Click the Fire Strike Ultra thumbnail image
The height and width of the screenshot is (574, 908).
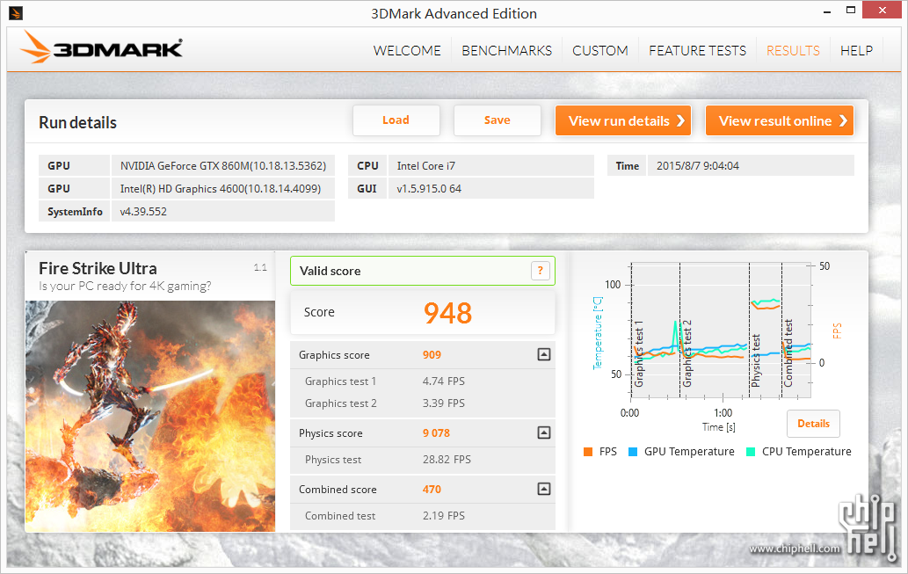(150, 416)
